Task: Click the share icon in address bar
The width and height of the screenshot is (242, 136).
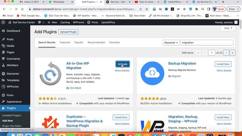Action: (141, 9)
